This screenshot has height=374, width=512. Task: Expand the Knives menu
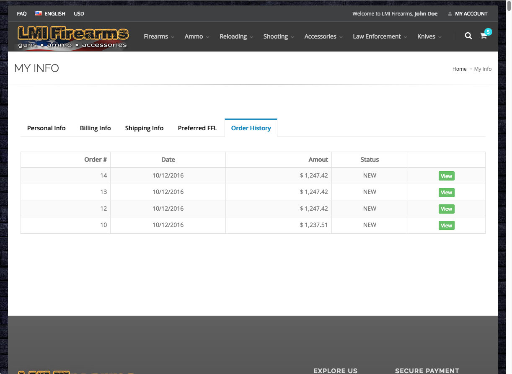[x=429, y=36]
